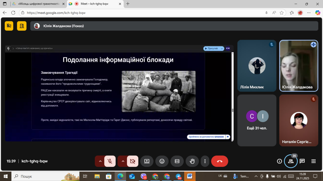
Task: Open meeting details info icon
Action: click(x=279, y=161)
